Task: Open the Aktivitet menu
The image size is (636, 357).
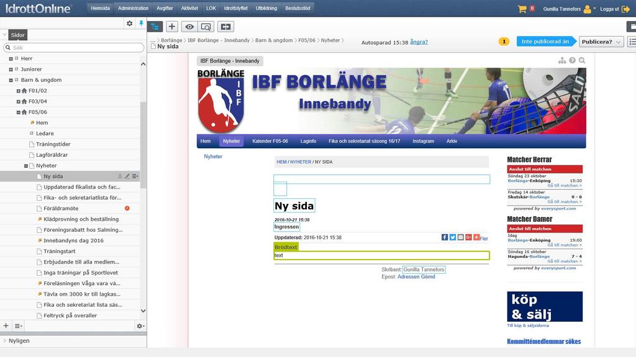Action: coord(189,8)
